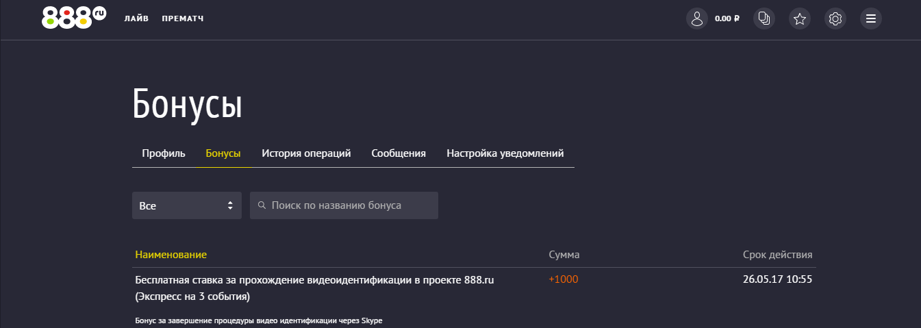Image resolution: width=921 pixels, height=328 pixels.
Task: Go to the ПРЕМАТЧ section
Action: pos(183,18)
